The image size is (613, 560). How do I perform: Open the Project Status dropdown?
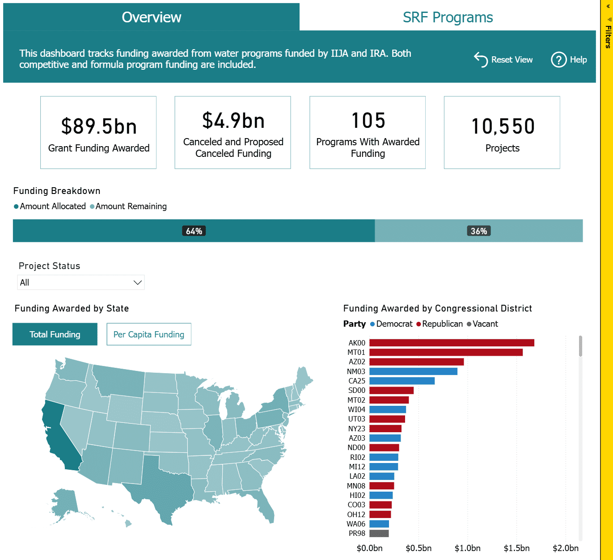pyautogui.click(x=80, y=282)
